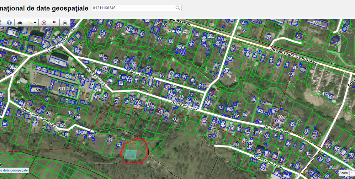Click the red target circle tool
The height and width of the screenshot is (179, 355).
click(x=44, y=23)
